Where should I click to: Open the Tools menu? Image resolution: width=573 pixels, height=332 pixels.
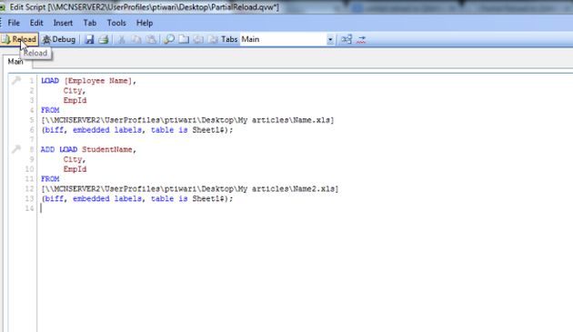tap(116, 23)
